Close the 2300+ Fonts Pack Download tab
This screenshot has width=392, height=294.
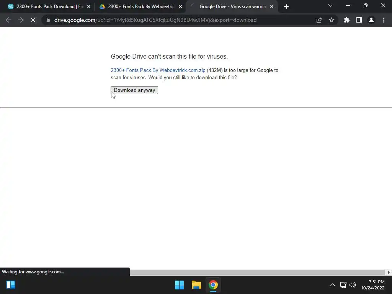click(89, 7)
